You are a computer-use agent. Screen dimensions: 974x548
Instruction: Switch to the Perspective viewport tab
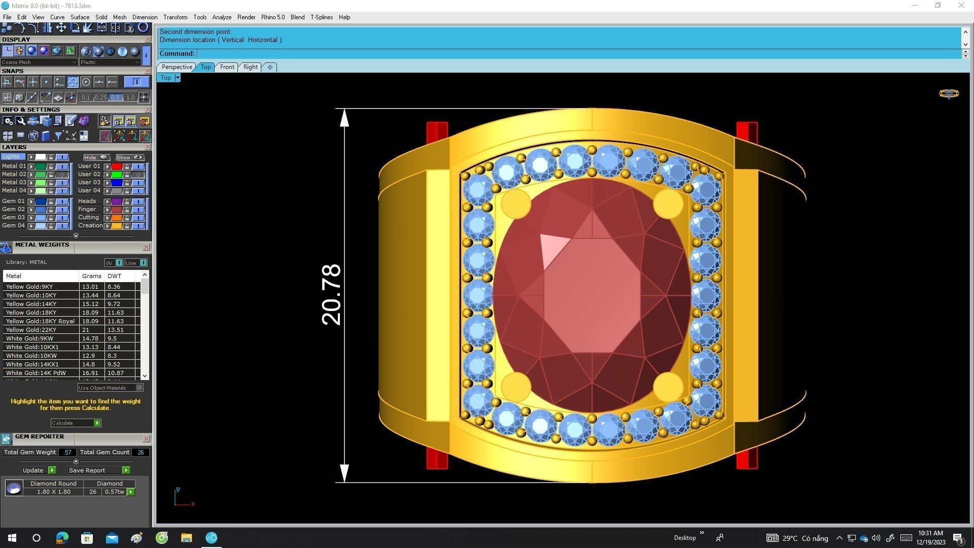pos(177,67)
